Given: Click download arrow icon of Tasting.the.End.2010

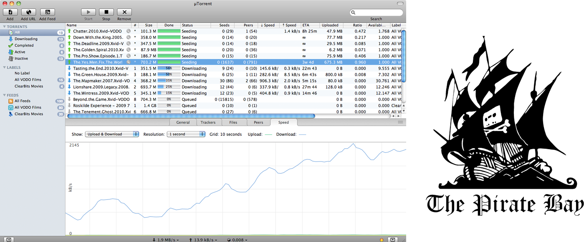Looking at the screenshot, I should tap(69, 68).
